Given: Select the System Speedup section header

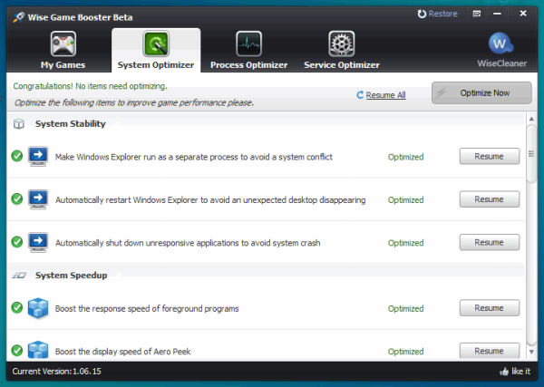Looking at the screenshot, I should pos(71,276).
